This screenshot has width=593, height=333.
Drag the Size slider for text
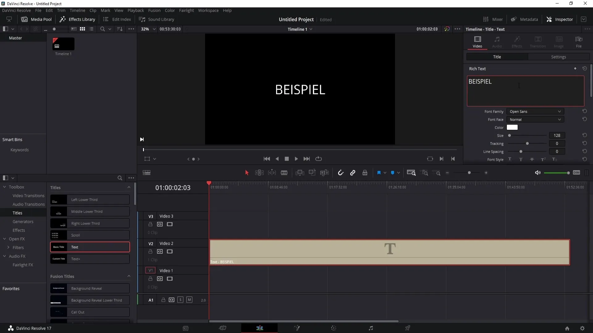tap(510, 136)
